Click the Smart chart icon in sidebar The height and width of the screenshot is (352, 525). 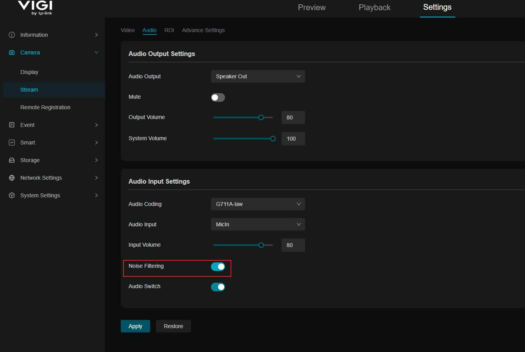[x=12, y=143]
